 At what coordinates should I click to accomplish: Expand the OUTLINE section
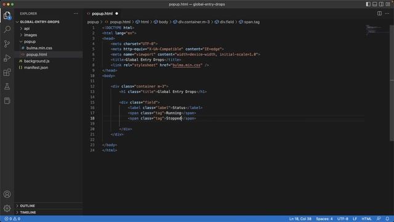point(27,205)
